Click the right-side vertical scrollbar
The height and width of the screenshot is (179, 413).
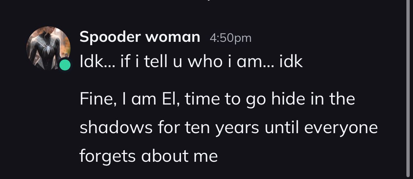[408, 88]
